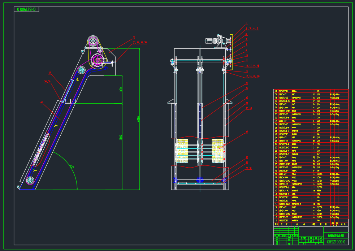Select callout number 32 on side view

pos(134,38)
